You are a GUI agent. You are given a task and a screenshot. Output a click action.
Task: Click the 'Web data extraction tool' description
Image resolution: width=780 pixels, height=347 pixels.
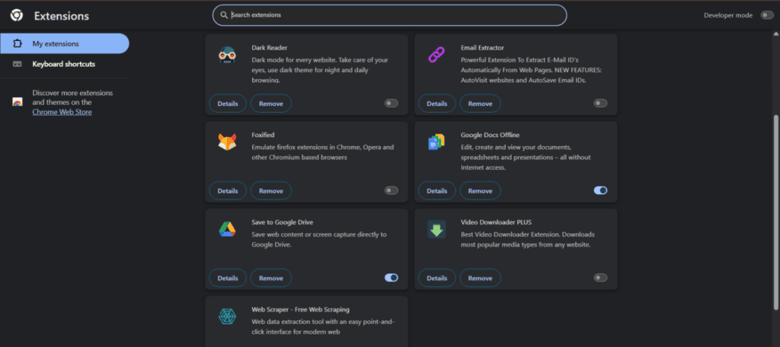323,326
